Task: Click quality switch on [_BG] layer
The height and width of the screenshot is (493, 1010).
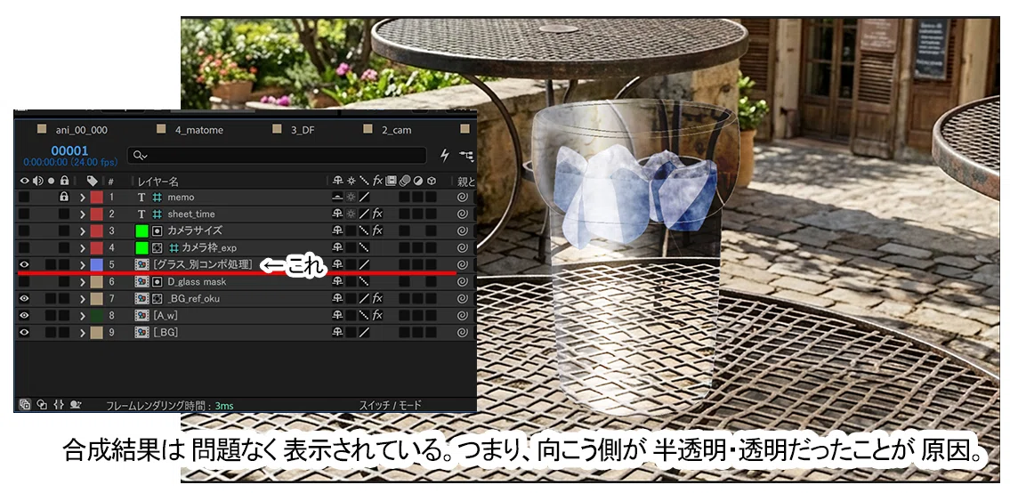Action: pyautogui.click(x=364, y=332)
